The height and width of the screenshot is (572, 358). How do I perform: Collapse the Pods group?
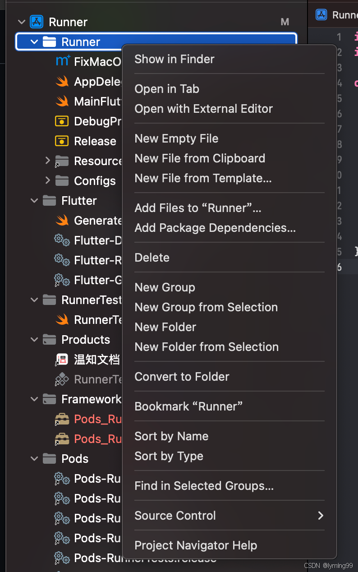click(34, 458)
